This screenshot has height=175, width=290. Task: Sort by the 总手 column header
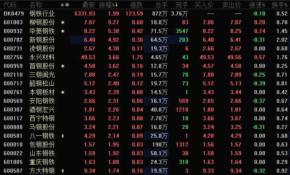tap(161, 5)
